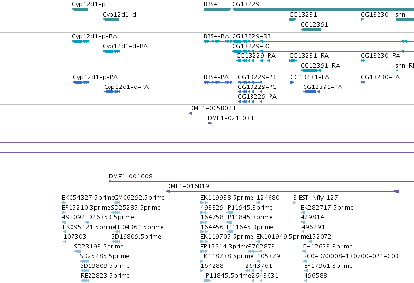Click the CG13229-PC protein label
The height and width of the screenshot is (283, 414).
[257, 87]
